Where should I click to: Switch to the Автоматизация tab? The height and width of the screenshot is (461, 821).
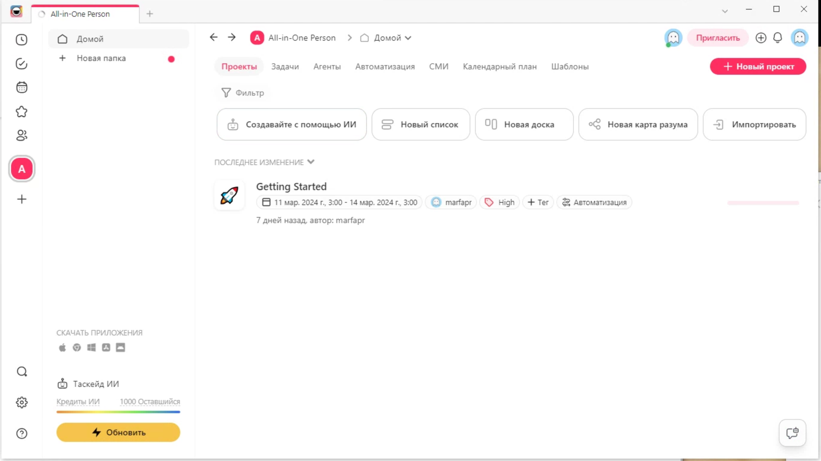(x=385, y=67)
